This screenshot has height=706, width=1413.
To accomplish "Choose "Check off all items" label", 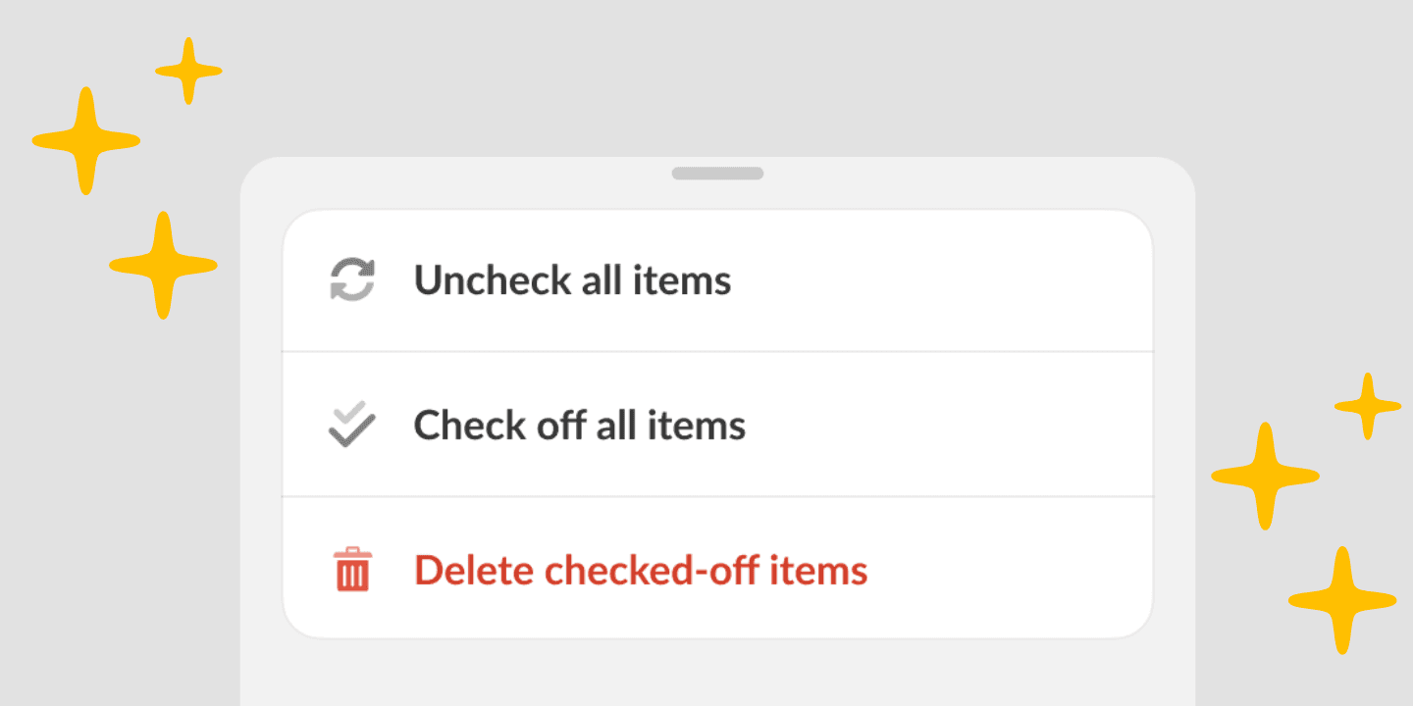I will (x=579, y=426).
